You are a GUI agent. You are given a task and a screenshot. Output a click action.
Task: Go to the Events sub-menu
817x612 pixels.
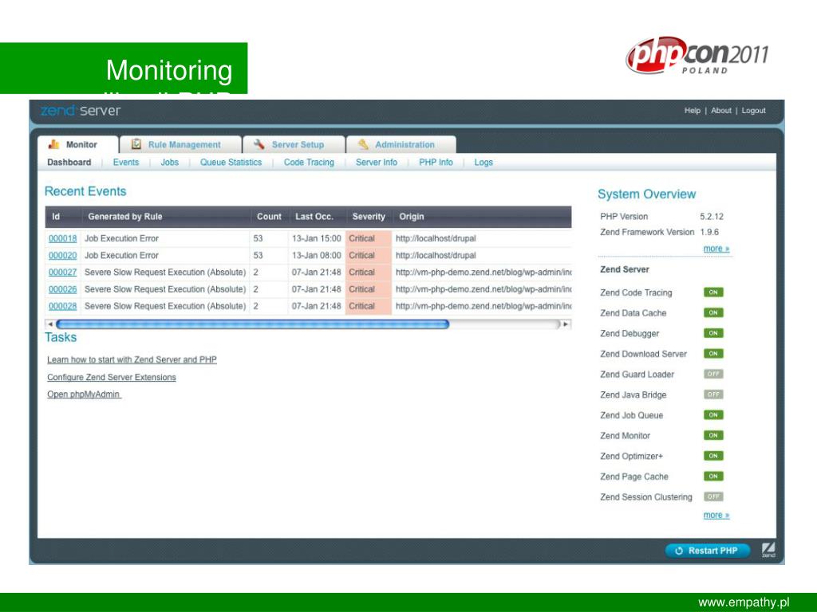point(126,163)
